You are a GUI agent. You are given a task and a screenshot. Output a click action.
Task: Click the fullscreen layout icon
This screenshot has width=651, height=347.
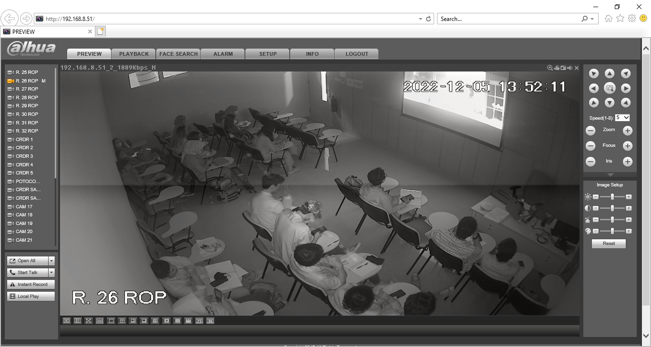89,321
